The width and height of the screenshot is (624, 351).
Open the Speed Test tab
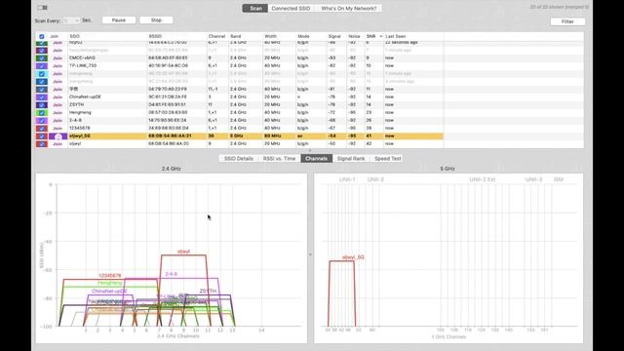388,158
